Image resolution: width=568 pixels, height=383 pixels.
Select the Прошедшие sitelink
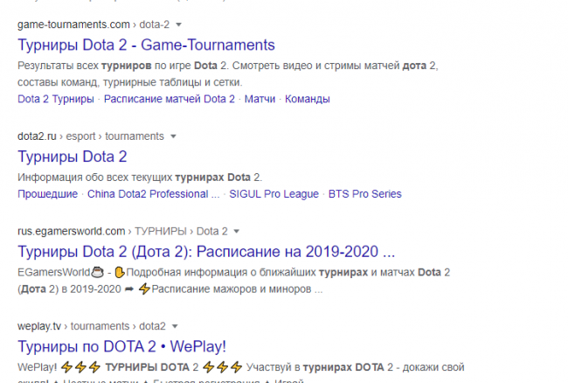click(x=48, y=193)
